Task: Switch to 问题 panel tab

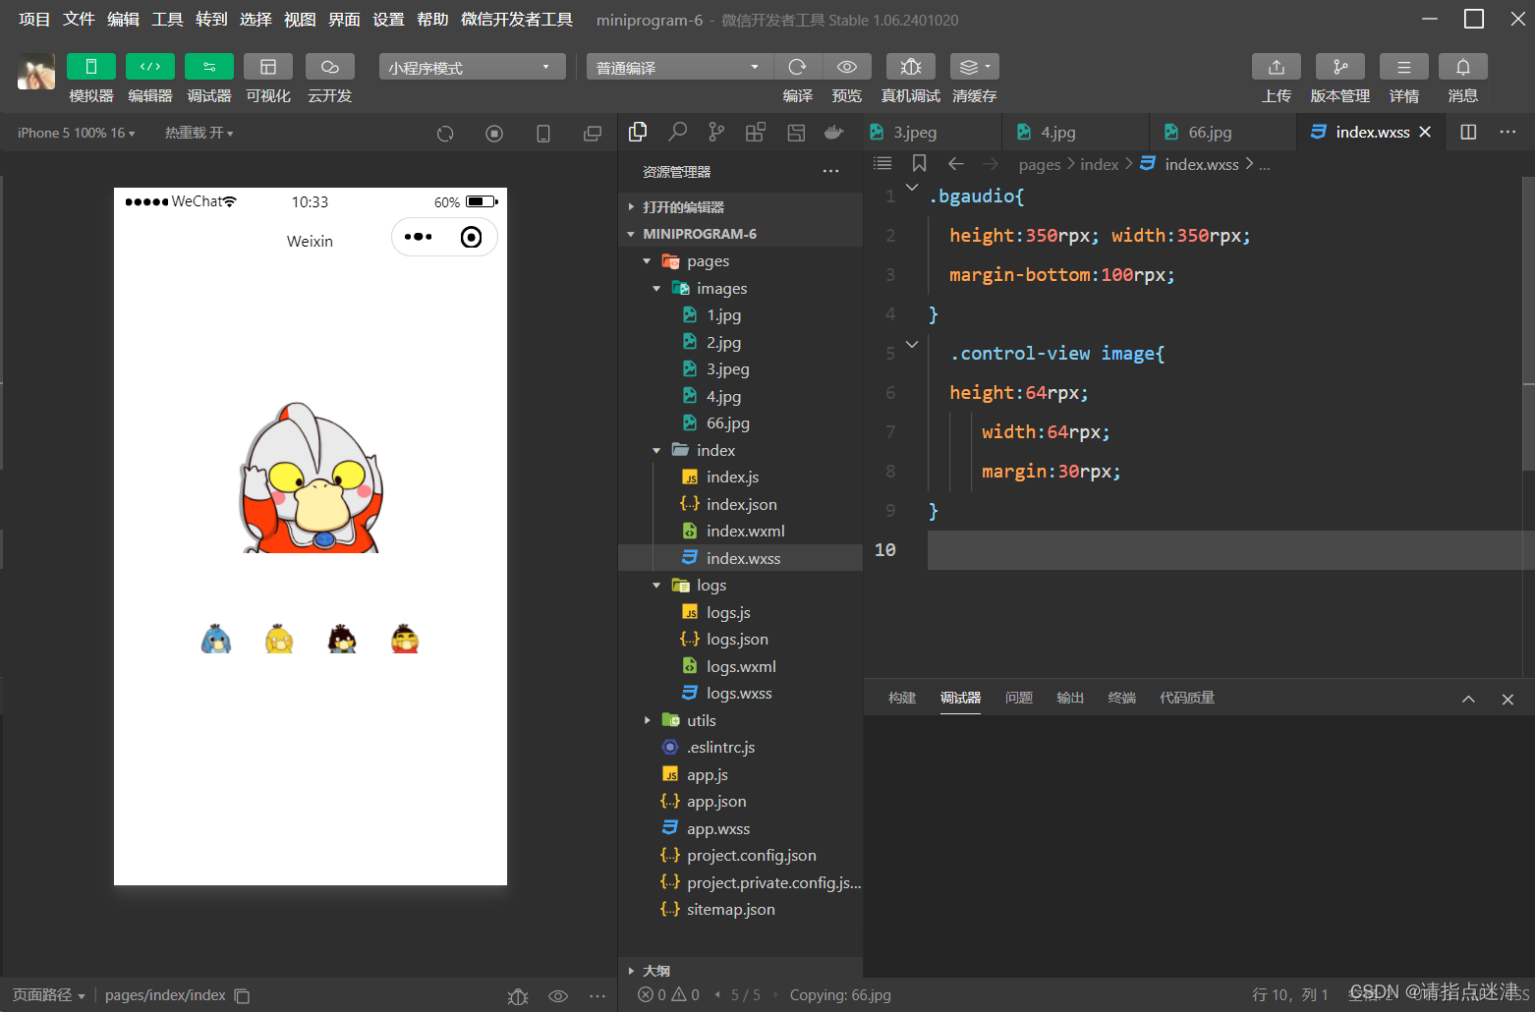Action: (1019, 698)
